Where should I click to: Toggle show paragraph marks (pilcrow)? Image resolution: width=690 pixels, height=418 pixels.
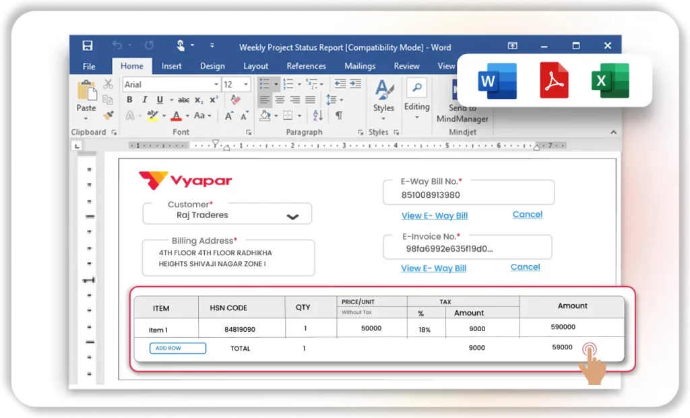(338, 116)
